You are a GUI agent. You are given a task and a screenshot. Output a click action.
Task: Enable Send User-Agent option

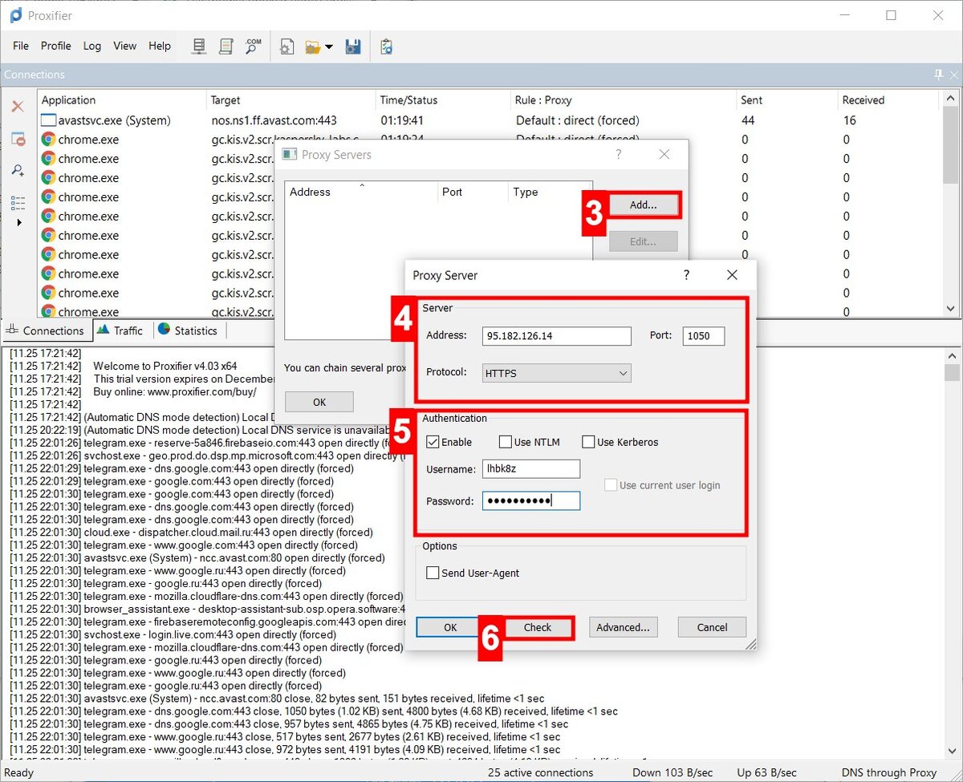(433, 573)
